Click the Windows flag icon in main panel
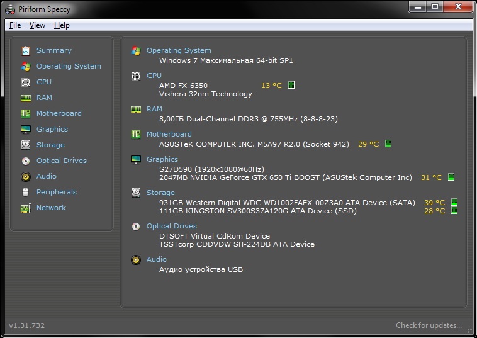The width and height of the screenshot is (477, 338). (x=136, y=50)
